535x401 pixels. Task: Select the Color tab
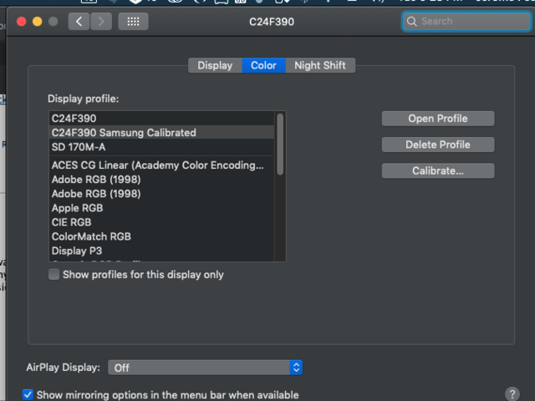264,65
